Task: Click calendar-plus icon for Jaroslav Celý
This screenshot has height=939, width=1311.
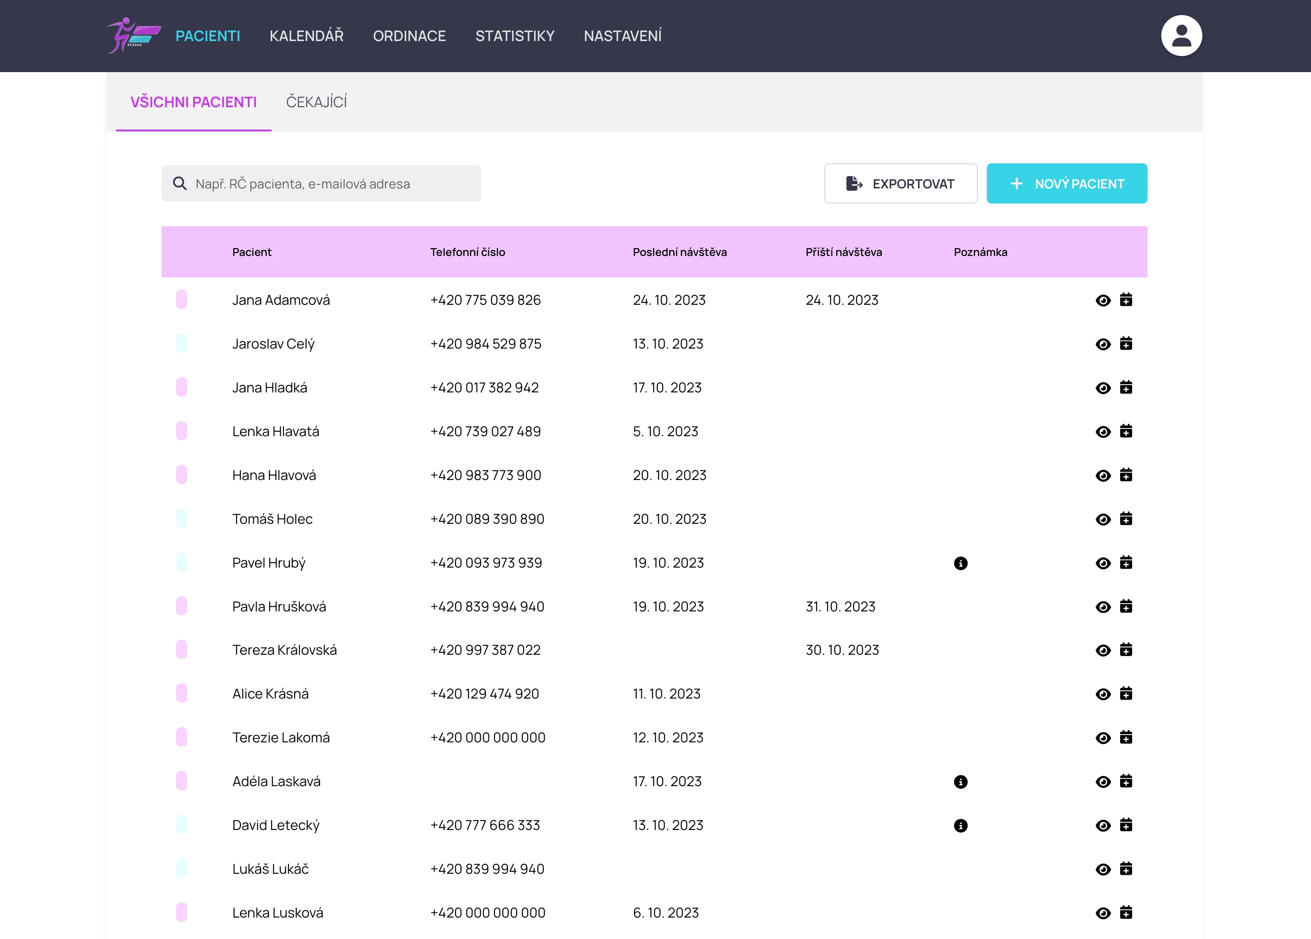Action: [1126, 344]
